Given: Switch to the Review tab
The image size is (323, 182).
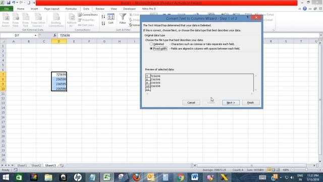Looking at the screenshot, I should click(x=100, y=9).
